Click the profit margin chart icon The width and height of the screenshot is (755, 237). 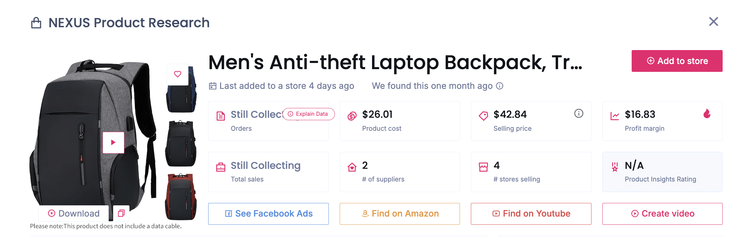point(614,115)
